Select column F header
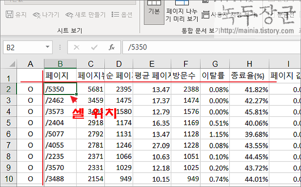The height and width of the screenshot is (187, 301). pos(185,64)
